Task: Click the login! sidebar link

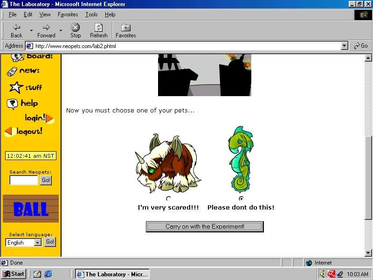Action: tap(39, 118)
